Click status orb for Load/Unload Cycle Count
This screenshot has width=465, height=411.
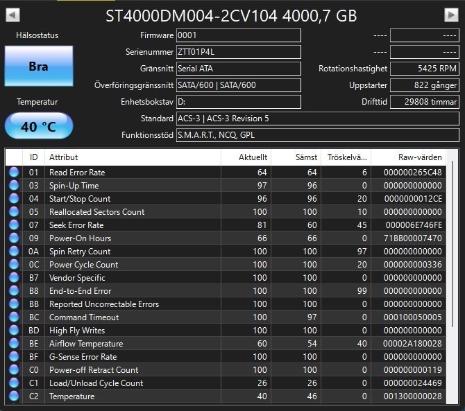(14, 383)
